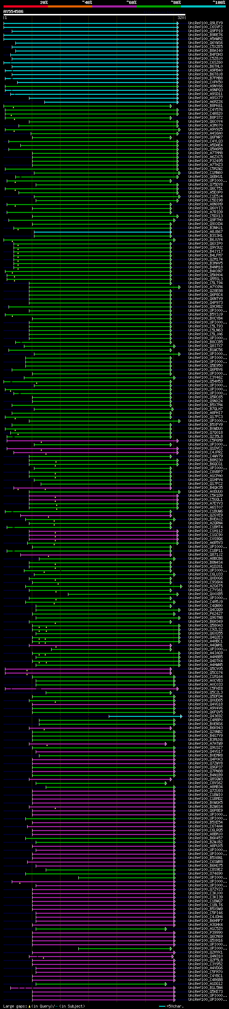Click label UniRef100_B8CCB5
229x1009 pixels.
tap(205, 342)
